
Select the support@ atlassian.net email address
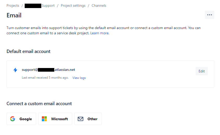(48, 70)
